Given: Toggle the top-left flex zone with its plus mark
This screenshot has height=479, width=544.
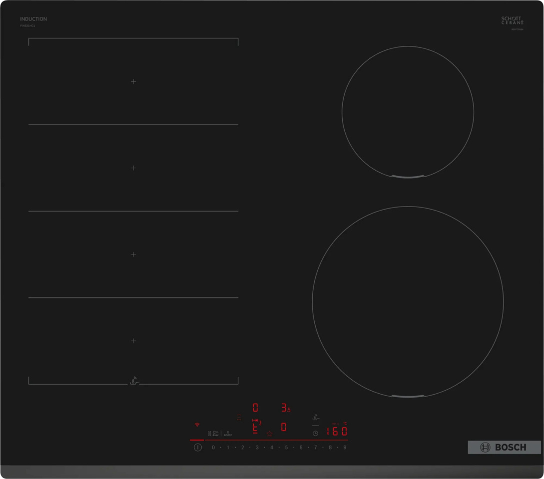Looking at the screenshot, I should (133, 81).
